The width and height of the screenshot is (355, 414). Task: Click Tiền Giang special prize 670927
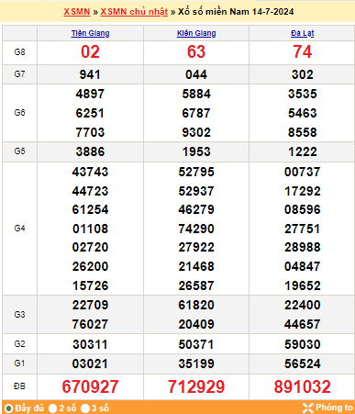[x=90, y=386]
